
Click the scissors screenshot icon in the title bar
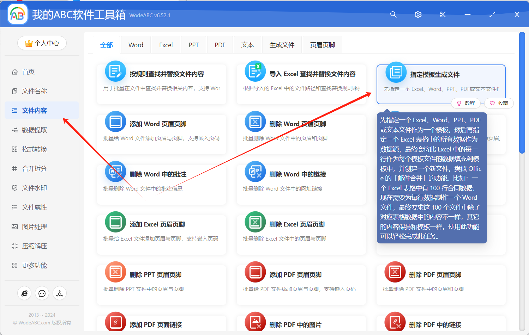click(443, 14)
